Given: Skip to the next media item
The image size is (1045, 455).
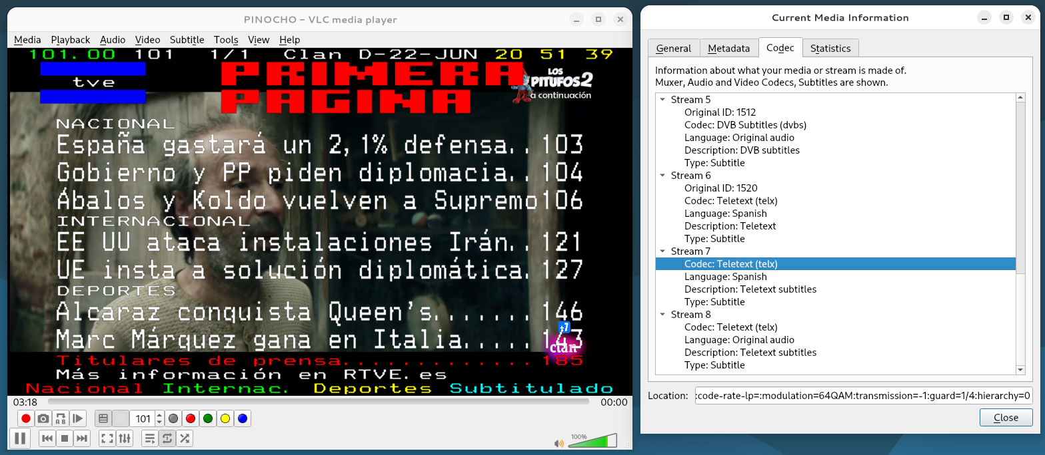Looking at the screenshot, I should [82, 438].
